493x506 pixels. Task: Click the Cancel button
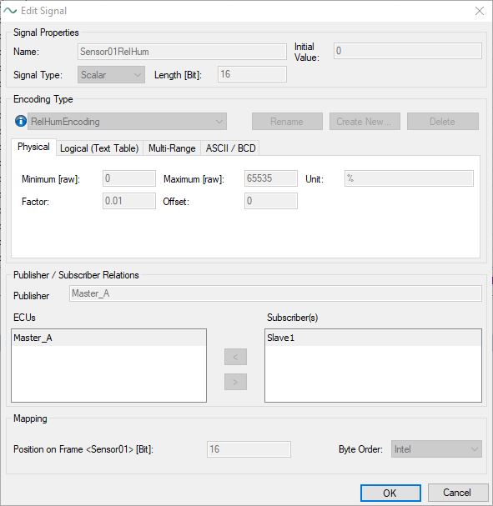point(458,493)
